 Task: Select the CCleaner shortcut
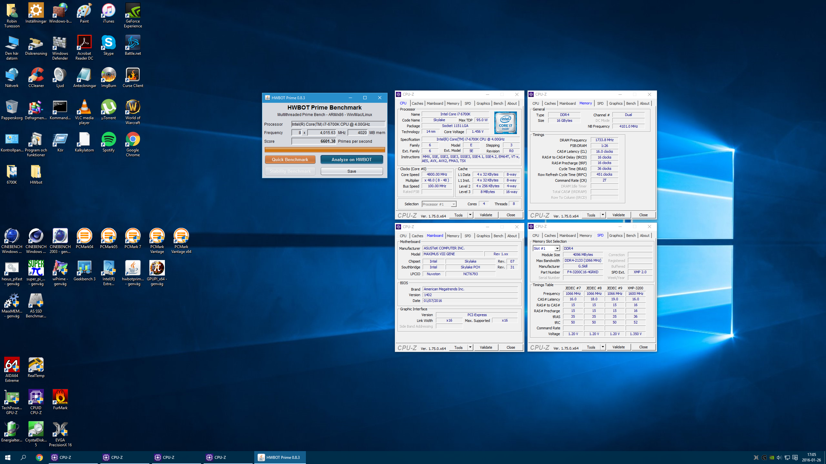coord(36,77)
